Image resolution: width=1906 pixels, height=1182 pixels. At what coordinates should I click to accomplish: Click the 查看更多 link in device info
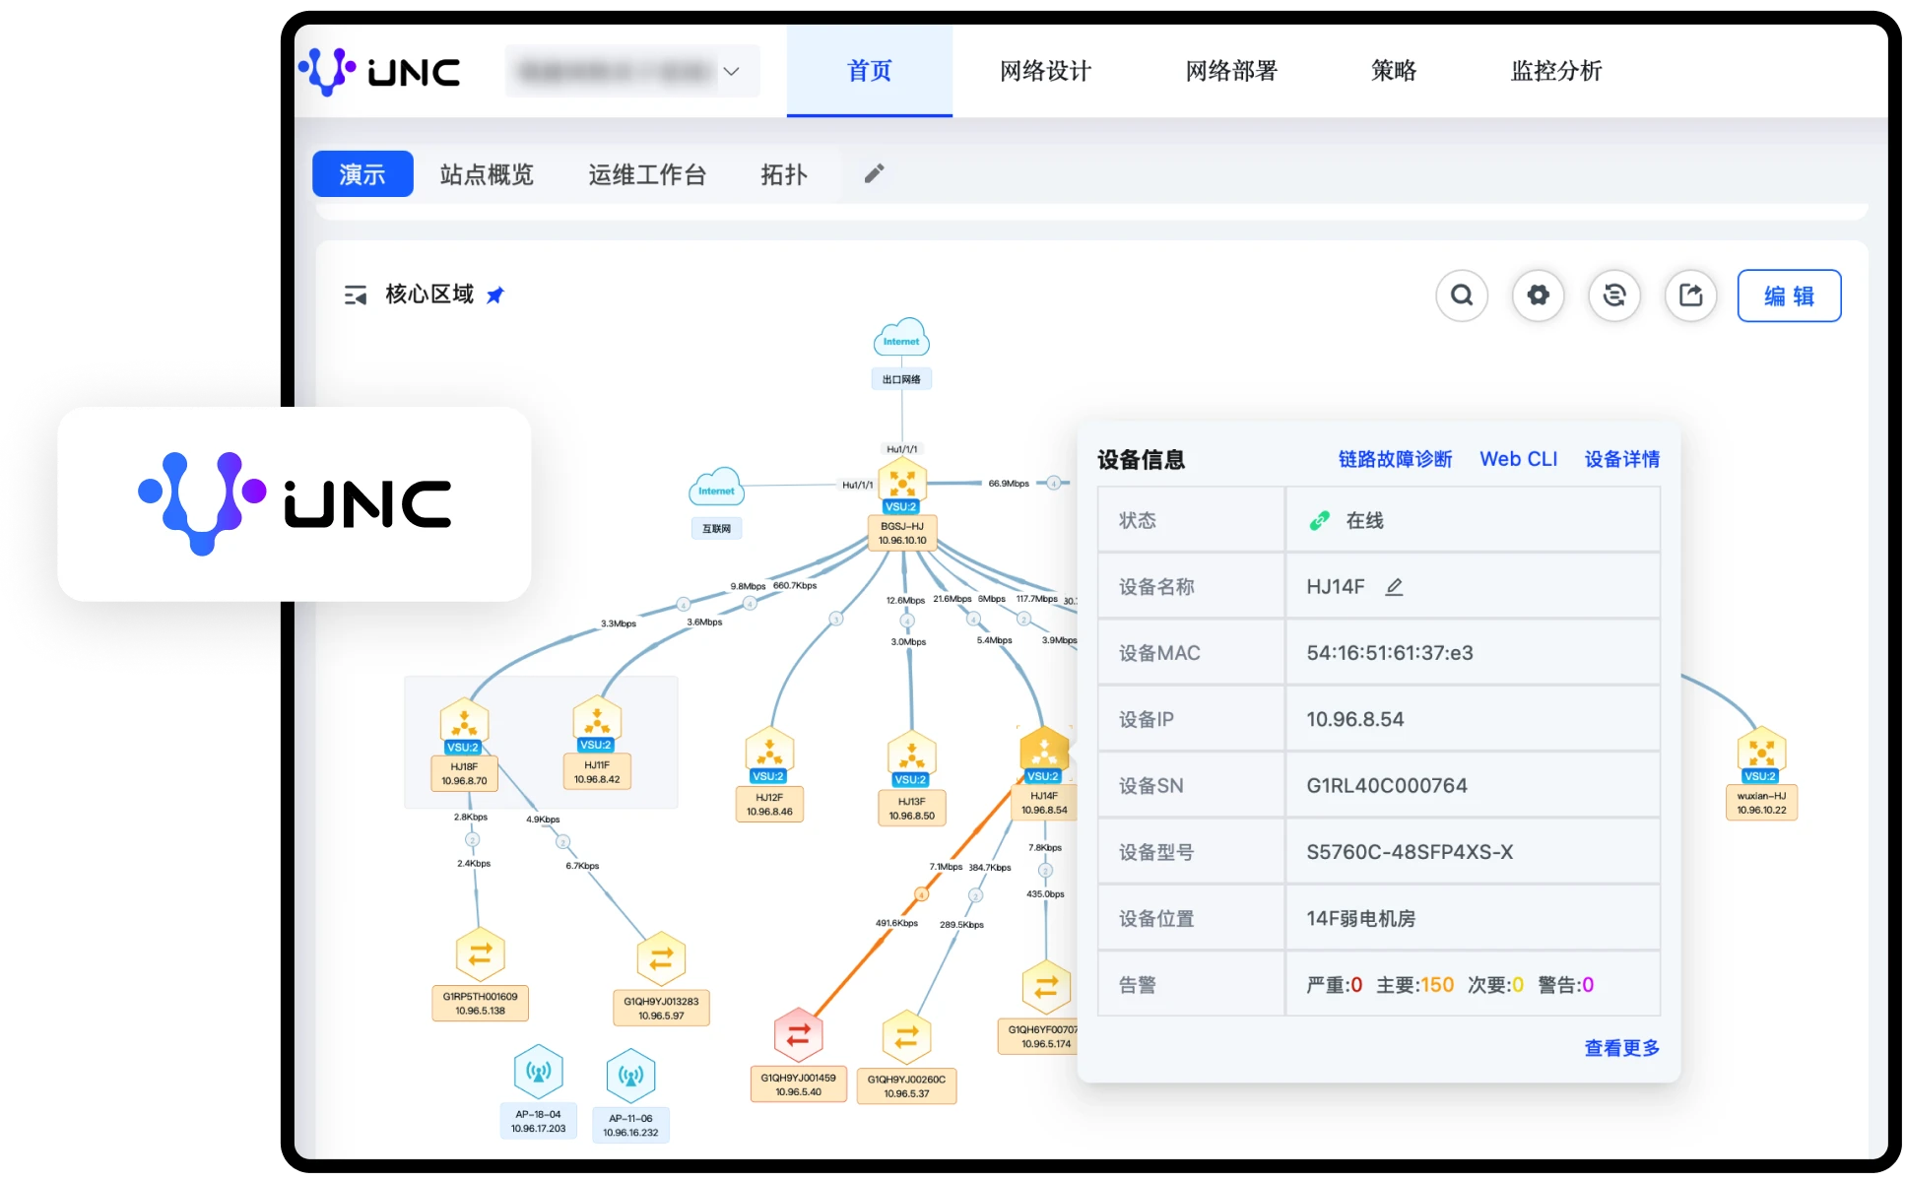[x=1620, y=1048]
